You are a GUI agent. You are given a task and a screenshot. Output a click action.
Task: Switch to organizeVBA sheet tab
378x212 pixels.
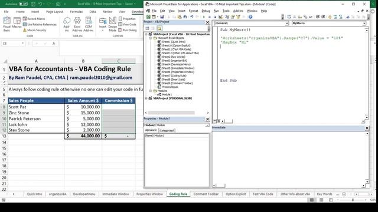pyautogui.click(x=58, y=194)
